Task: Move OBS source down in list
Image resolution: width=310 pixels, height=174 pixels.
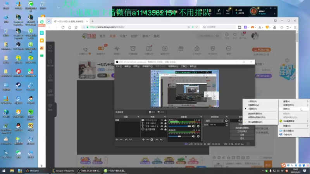Action: pyautogui.click(x=161, y=140)
